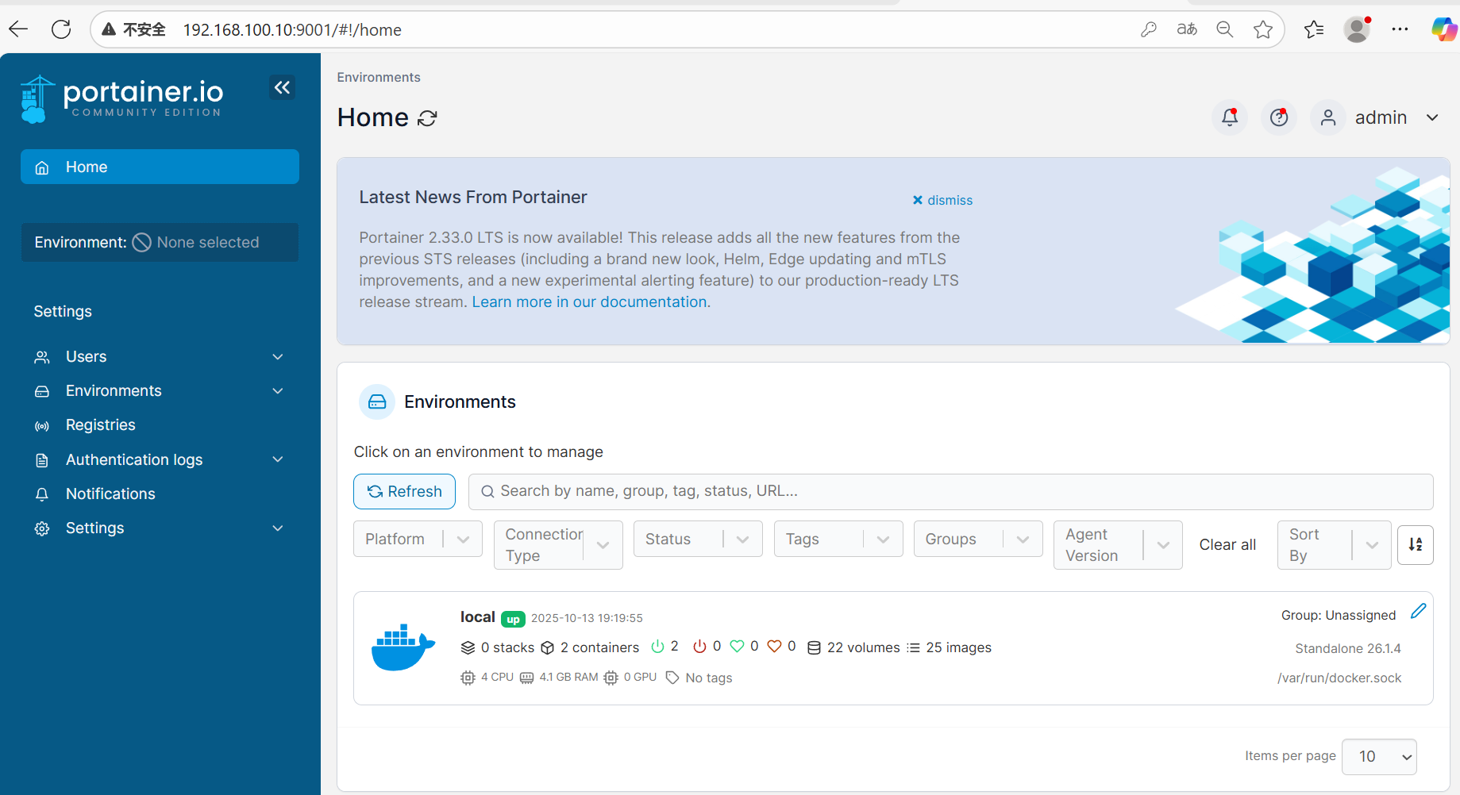The width and height of the screenshot is (1460, 795).
Task: Expand Environments sidebar section chevron
Action: point(278,391)
